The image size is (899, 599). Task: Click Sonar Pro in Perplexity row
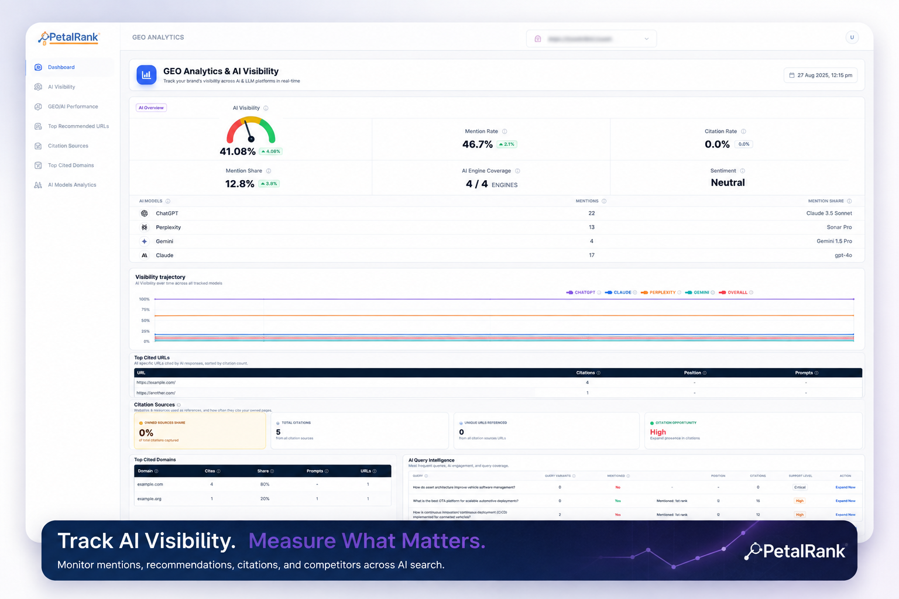coord(839,228)
